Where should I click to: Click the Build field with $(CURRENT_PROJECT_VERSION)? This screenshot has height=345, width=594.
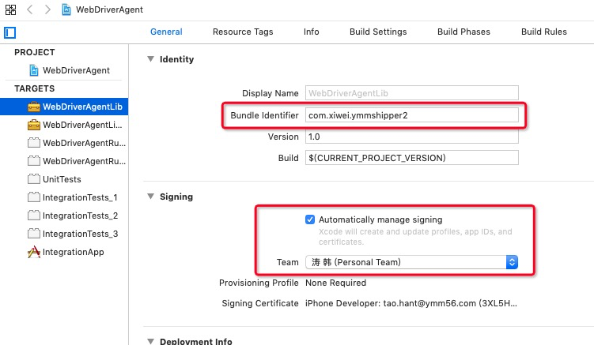point(412,158)
